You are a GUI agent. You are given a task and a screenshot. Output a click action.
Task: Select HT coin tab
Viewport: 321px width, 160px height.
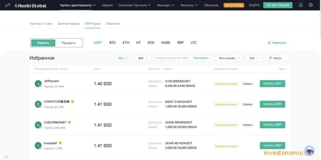(138, 43)
